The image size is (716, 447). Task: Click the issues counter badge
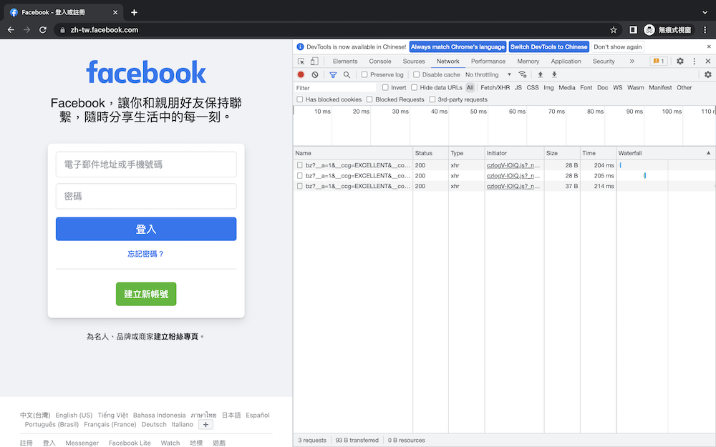[x=659, y=61]
